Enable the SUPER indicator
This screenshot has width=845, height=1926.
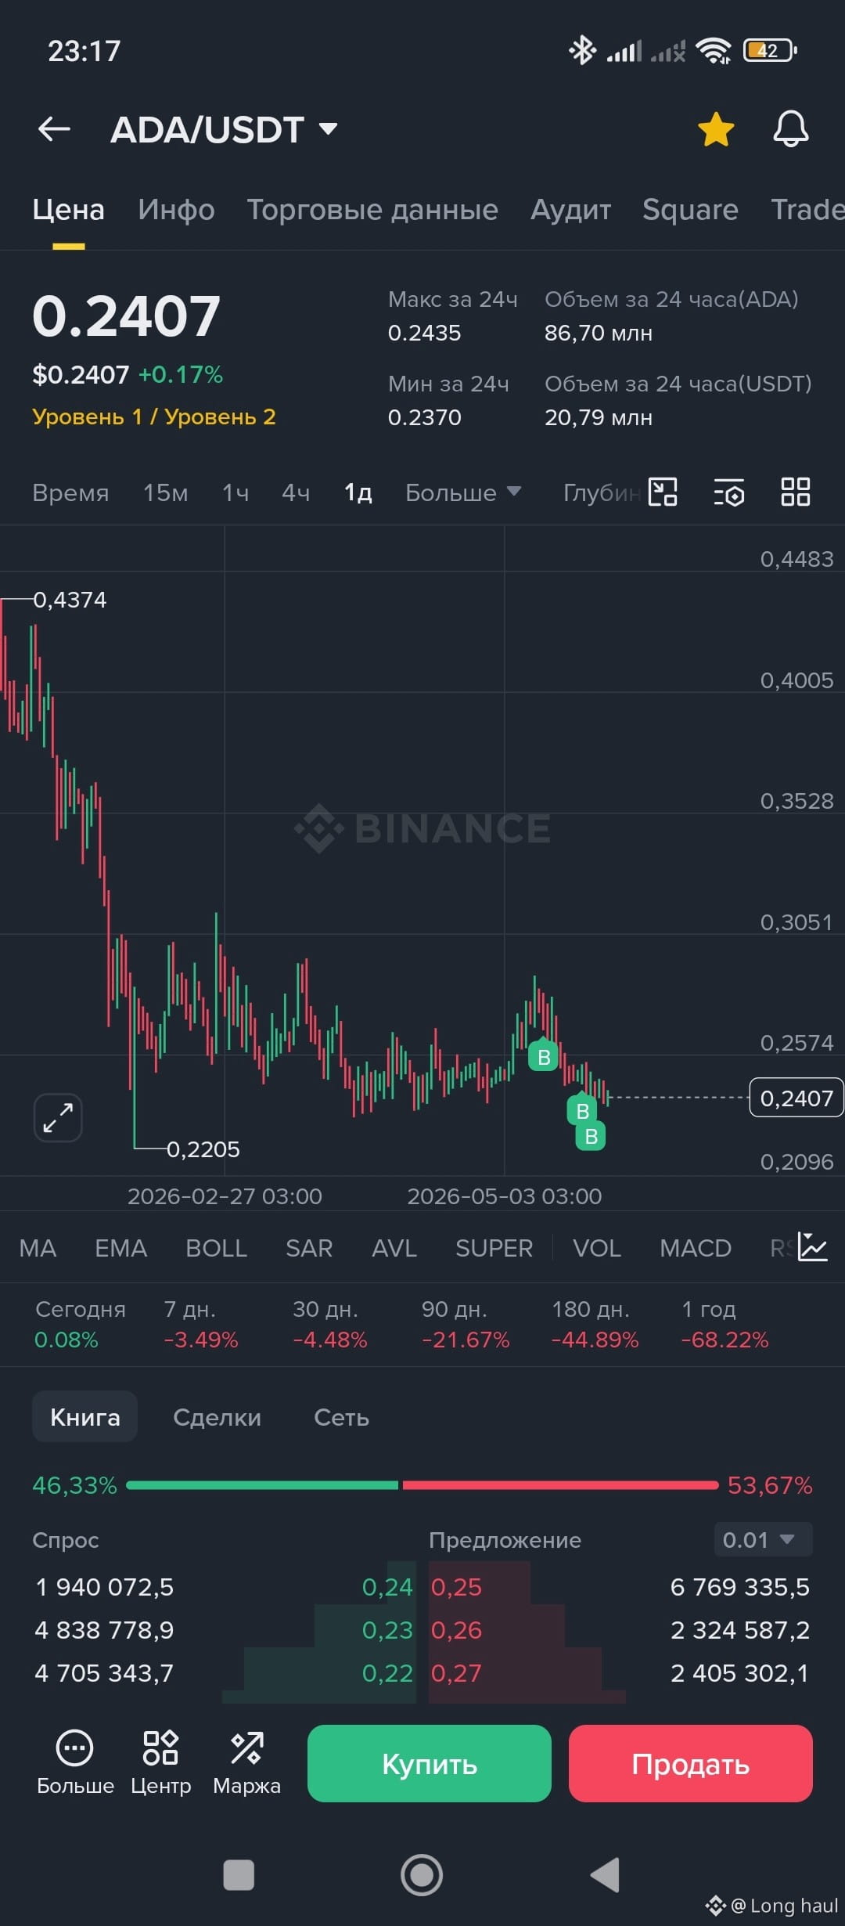point(494,1248)
